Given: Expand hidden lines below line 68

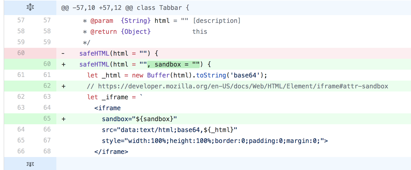Looking at the screenshot, I should pos(30,164).
